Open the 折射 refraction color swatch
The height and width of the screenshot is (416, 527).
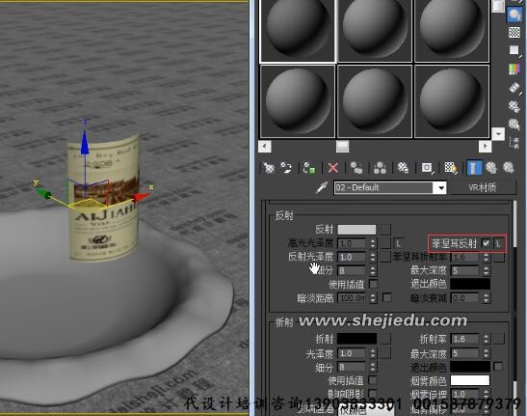[356, 339]
